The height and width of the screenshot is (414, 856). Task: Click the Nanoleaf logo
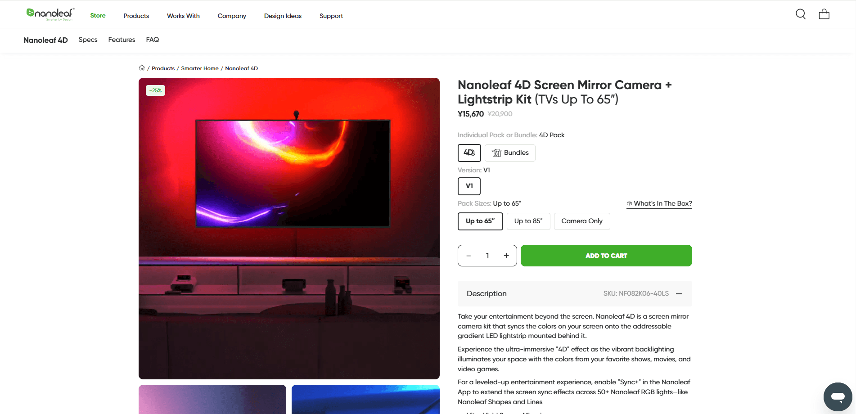[x=50, y=14]
